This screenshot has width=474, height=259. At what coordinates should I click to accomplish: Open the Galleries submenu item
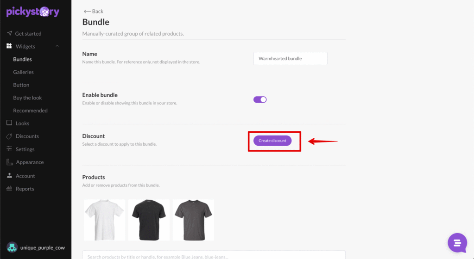23,72
